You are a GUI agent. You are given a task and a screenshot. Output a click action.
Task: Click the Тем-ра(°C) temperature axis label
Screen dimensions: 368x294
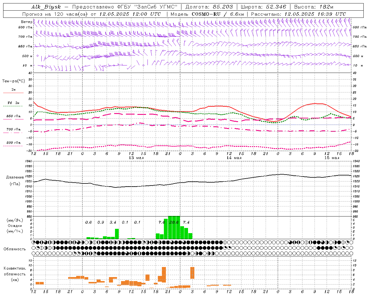tap(14, 81)
